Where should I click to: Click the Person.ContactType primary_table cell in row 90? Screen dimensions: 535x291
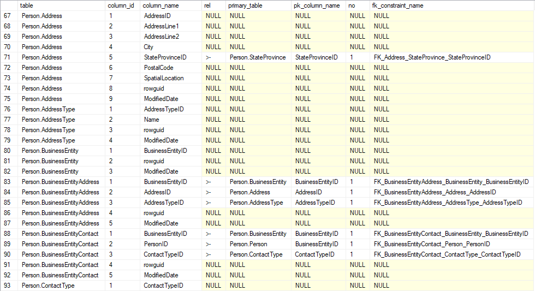(x=256, y=254)
